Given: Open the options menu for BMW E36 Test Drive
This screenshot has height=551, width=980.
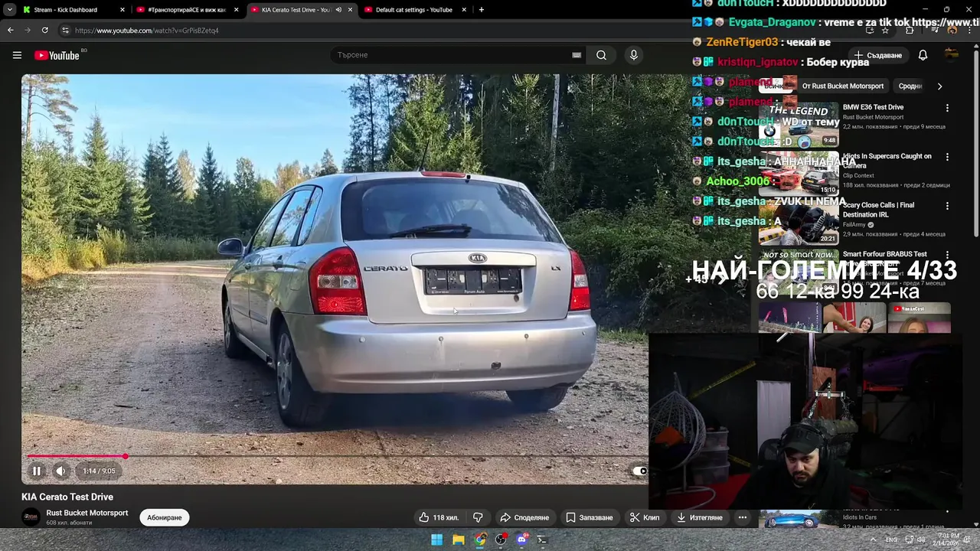Looking at the screenshot, I should point(947,109).
